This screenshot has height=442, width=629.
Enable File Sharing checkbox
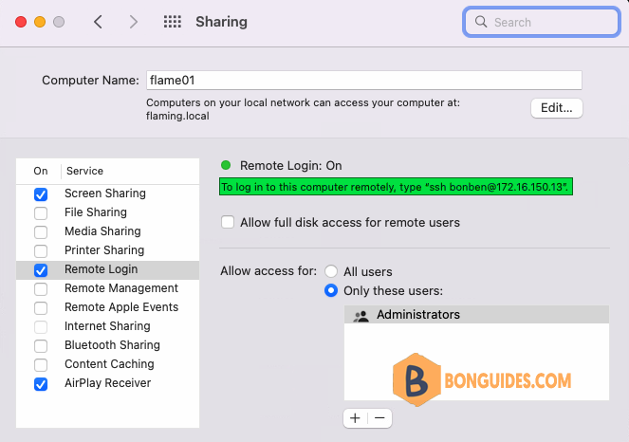click(x=41, y=213)
